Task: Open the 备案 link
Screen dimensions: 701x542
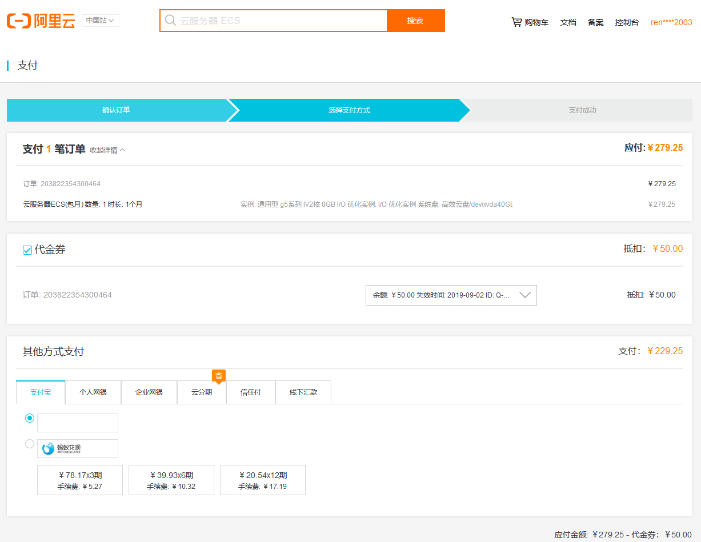Action: pos(596,22)
